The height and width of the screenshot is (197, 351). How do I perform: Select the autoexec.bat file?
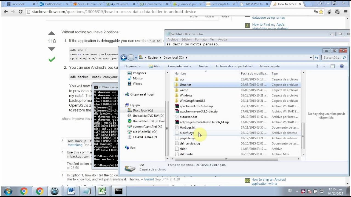click(x=237, y=117)
